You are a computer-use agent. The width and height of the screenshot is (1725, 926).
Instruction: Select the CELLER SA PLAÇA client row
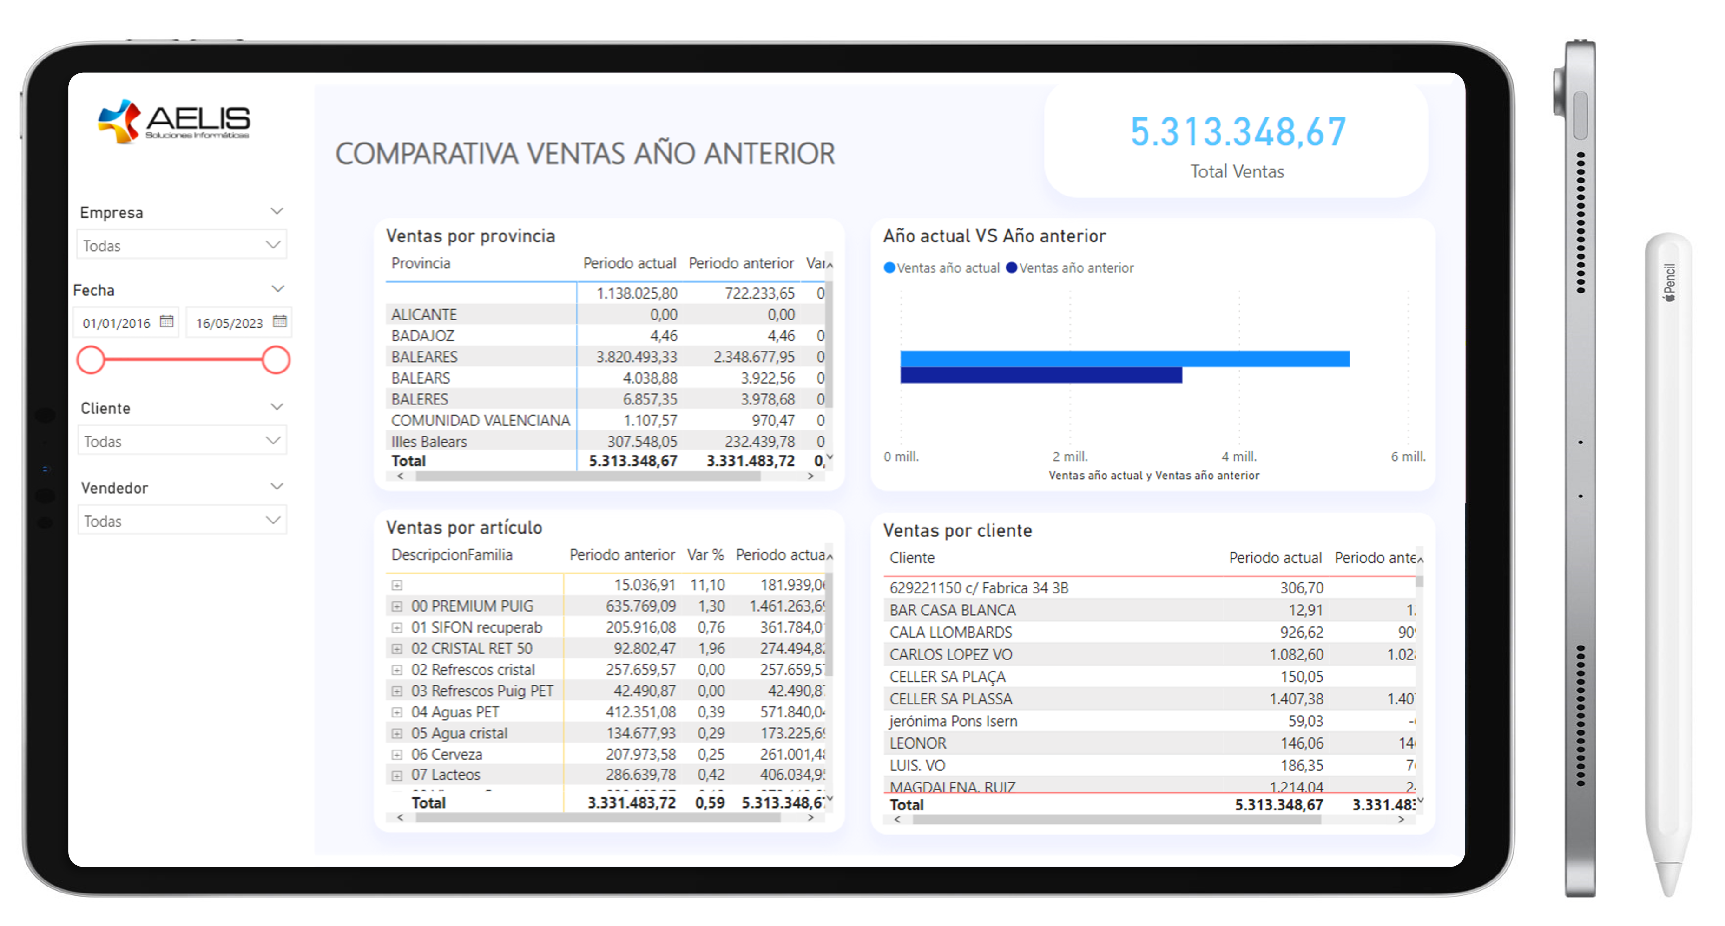coord(1149,677)
